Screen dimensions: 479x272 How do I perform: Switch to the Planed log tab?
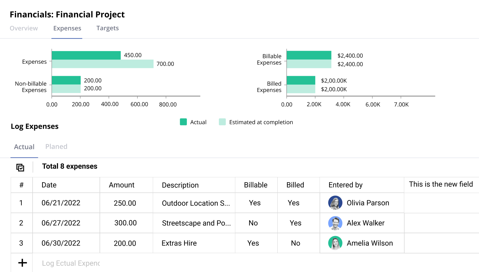(x=56, y=147)
